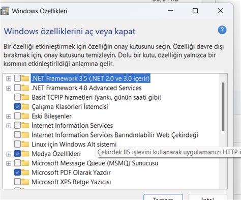Enable Linux için Windows Alt sistemi checkbox

point(17,145)
